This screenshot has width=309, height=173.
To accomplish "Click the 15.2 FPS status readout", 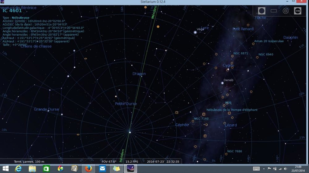I will click(x=132, y=162).
